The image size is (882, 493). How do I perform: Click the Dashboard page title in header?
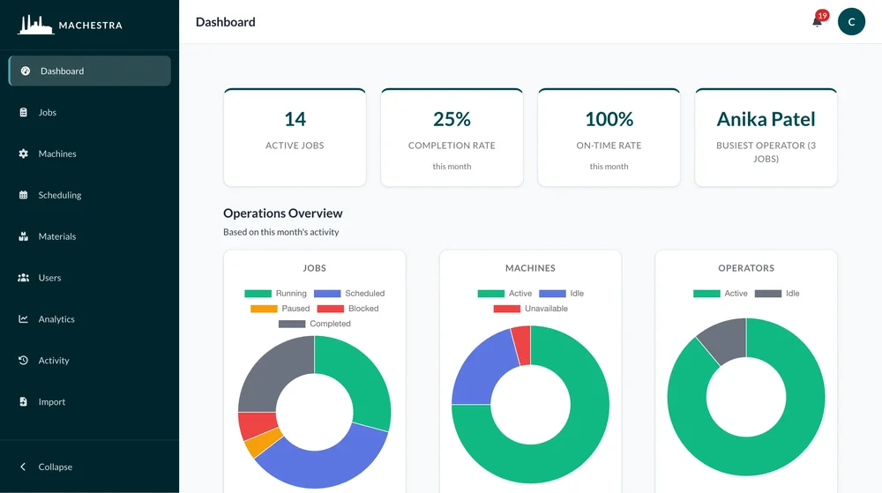tap(226, 22)
